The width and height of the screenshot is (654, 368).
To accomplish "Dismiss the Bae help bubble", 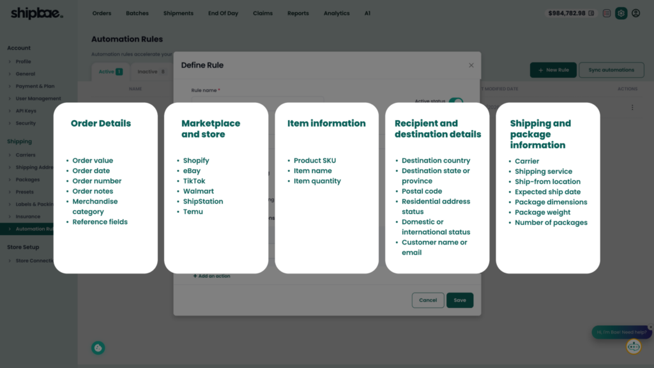I will [x=650, y=327].
